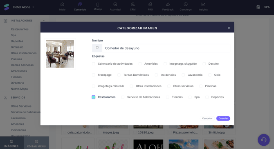Check the imagetags.cityguide tag checkbox
This screenshot has width=274, height=149.
165,64
